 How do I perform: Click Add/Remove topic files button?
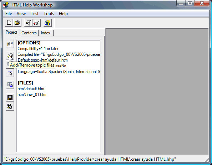pyautogui.click(x=10, y=55)
